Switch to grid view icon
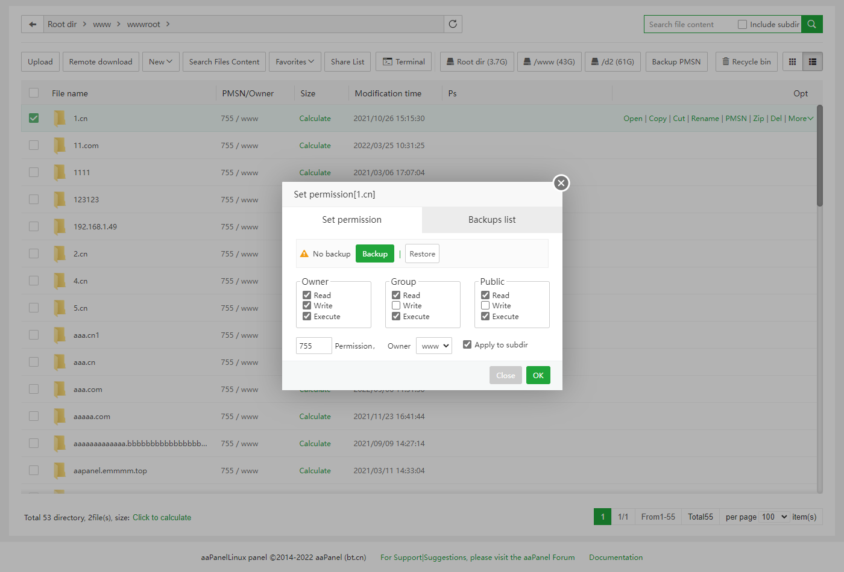This screenshot has width=844, height=572. [x=792, y=61]
